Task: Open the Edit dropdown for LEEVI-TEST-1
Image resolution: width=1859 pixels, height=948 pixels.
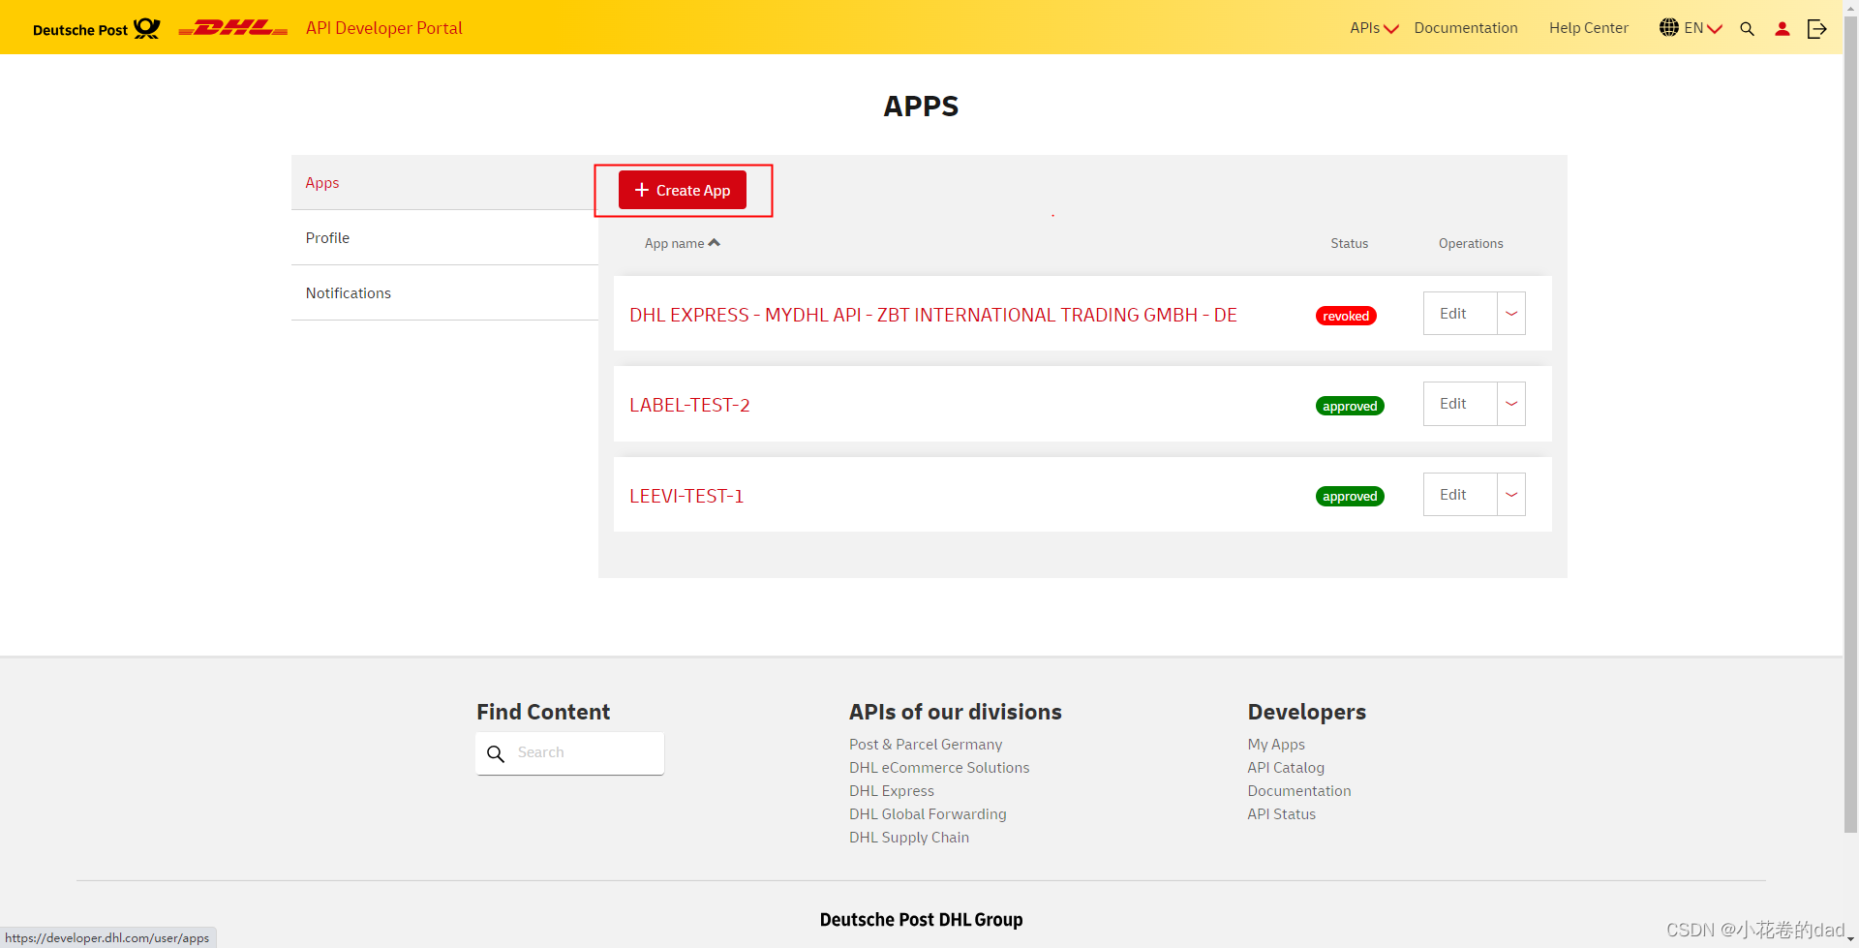Action: 1509,494
